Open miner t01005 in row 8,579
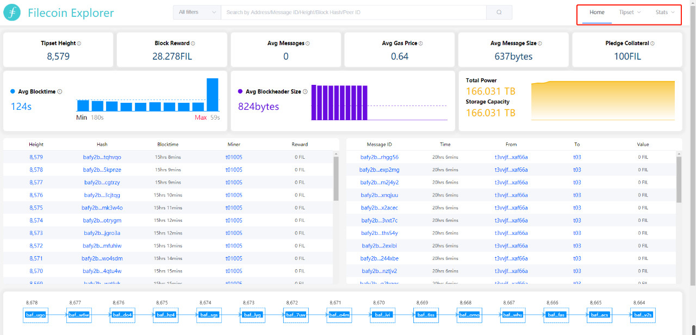 tap(234, 157)
